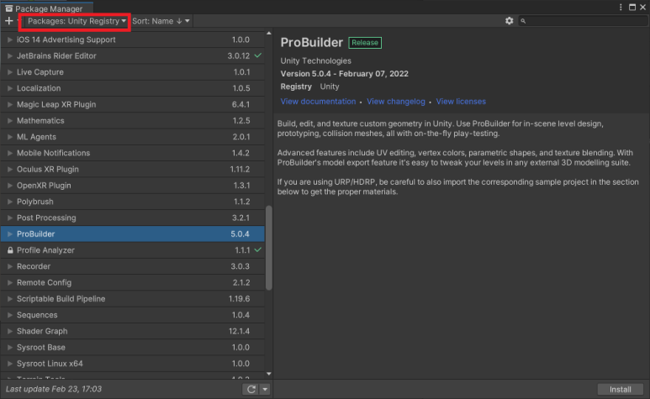This screenshot has width=650, height=399.
Task: Select the Recorder package
Action: 133,266
